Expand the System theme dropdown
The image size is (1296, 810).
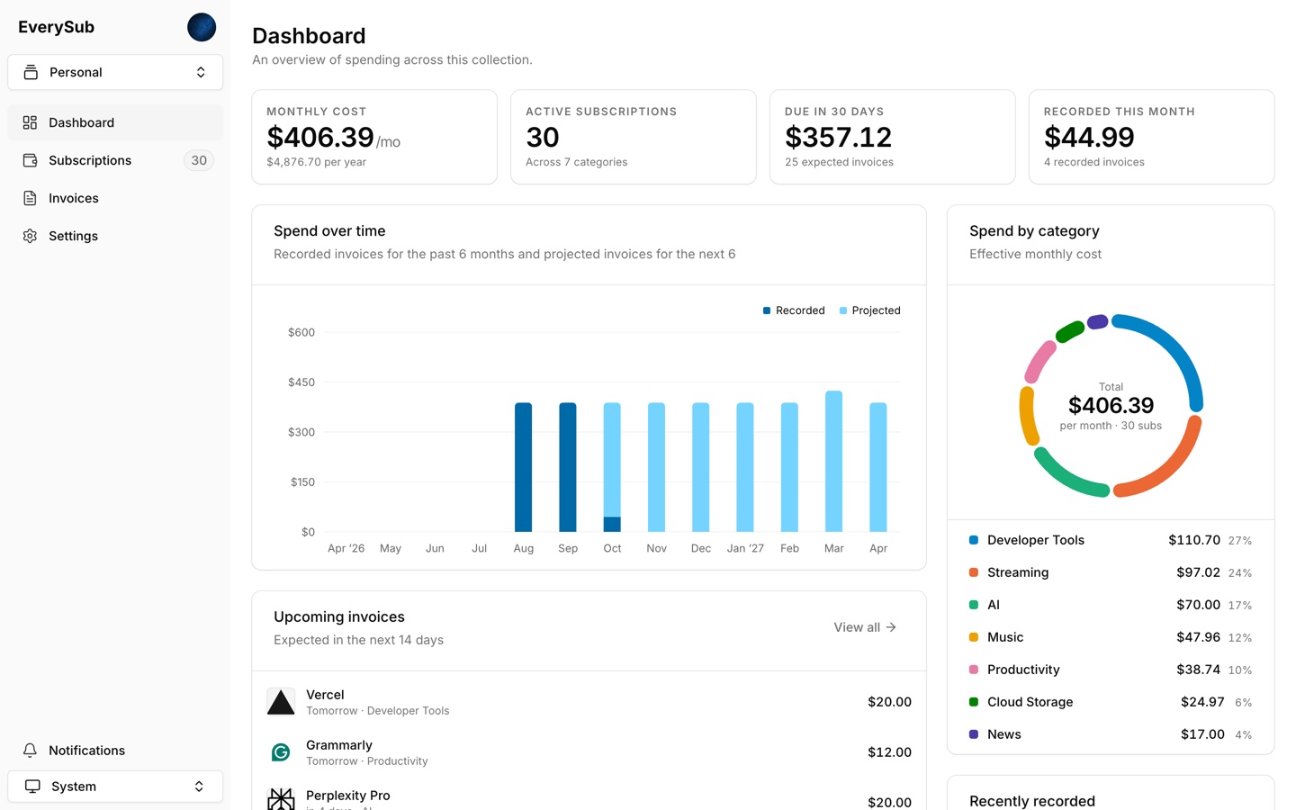point(115,787)
